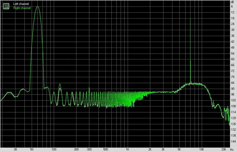Click the '200' frequency axis label
Viewport: 237px width, 152px height.
click(x=76, y=150)
